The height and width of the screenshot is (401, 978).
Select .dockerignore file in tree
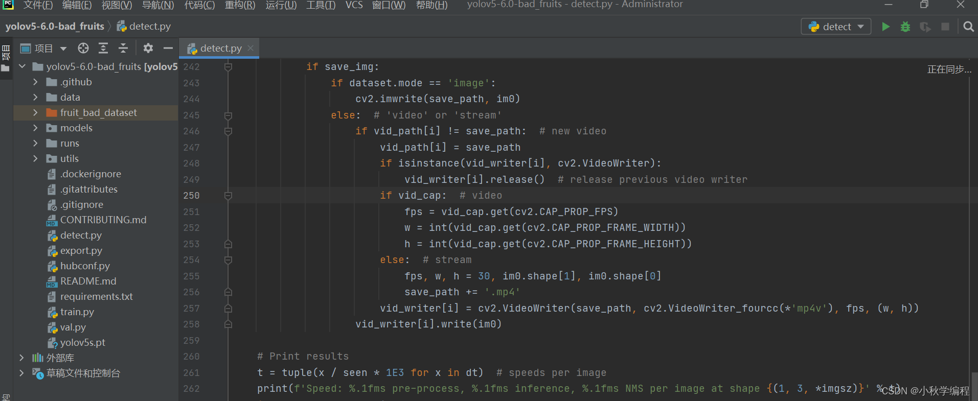point(90,174)
